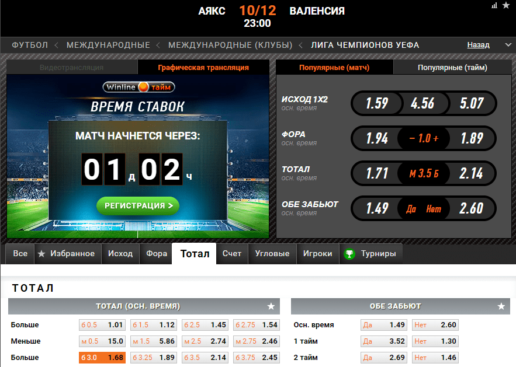This screenshot has width=516, height=367.
Task: Open the match statistics bar-chart icon
Action: click(x=494, y=6)
